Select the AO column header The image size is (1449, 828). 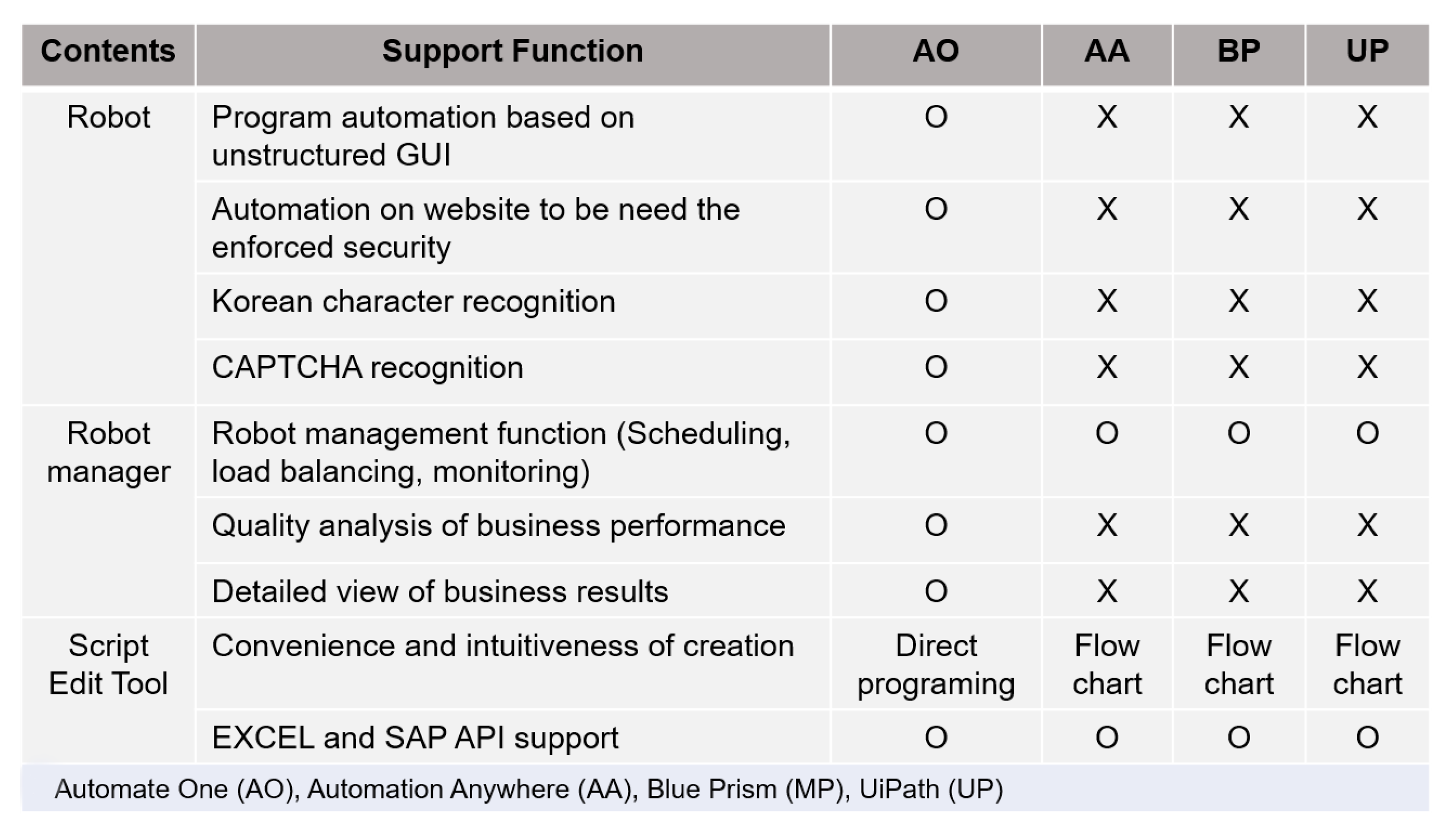pyautogui.click(x=936, y=51)
